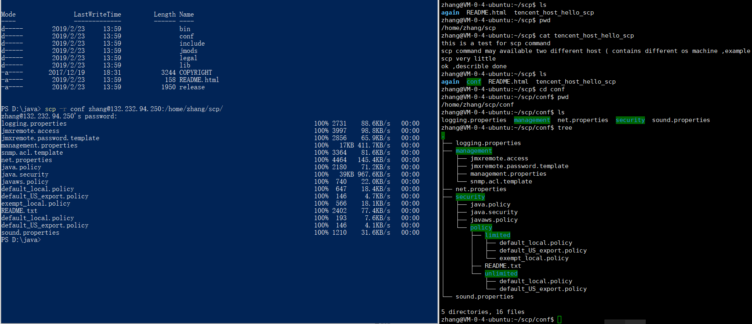Click the scp -r conf command line in PowerShell
This screenshot has width=752, height=324.
(112, 109)
